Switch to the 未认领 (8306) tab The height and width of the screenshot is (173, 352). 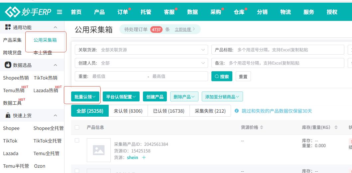point(128,111)
